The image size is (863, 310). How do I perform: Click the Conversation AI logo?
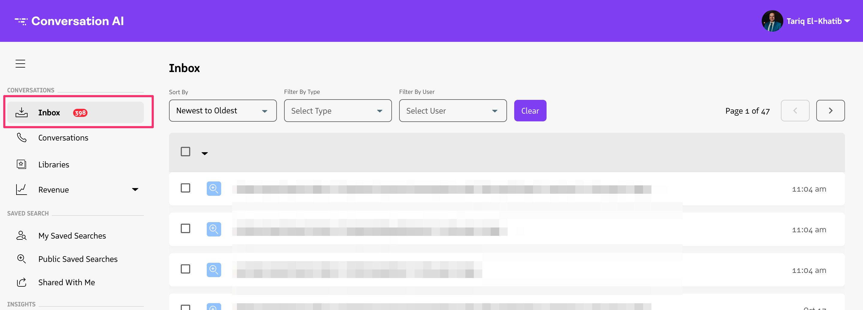[x=69, y=21]
